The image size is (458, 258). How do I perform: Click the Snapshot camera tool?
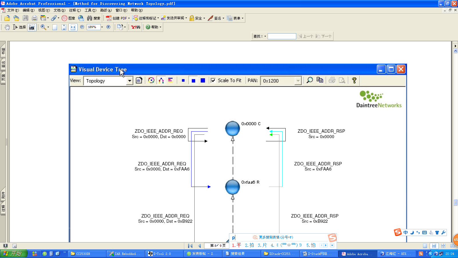(32, 27)
